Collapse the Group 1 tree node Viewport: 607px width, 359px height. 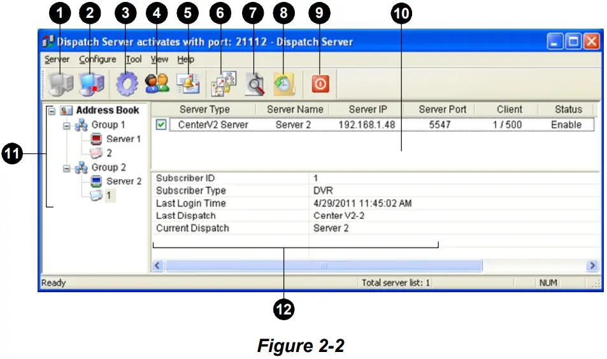coord(67,126)
